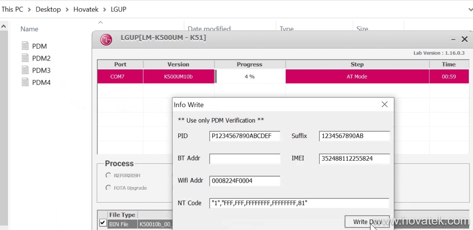Click the Explorer scrollbar up arrow
This screenshot has width=473, height=230.
[x=4, y=26]
